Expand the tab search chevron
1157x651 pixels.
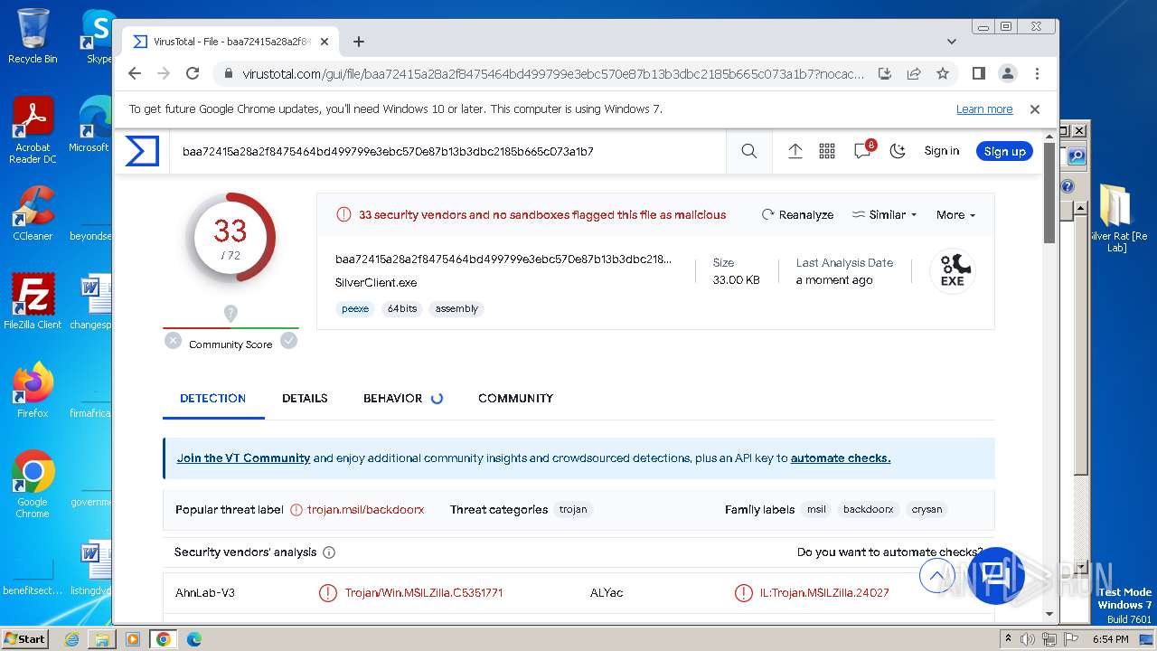951,42
